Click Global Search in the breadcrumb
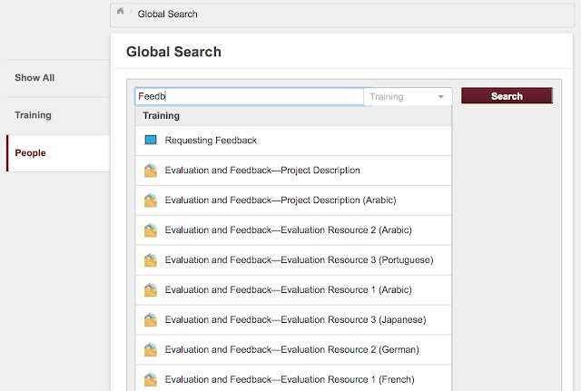Screen dimensions: 581x391 [168, 14]
